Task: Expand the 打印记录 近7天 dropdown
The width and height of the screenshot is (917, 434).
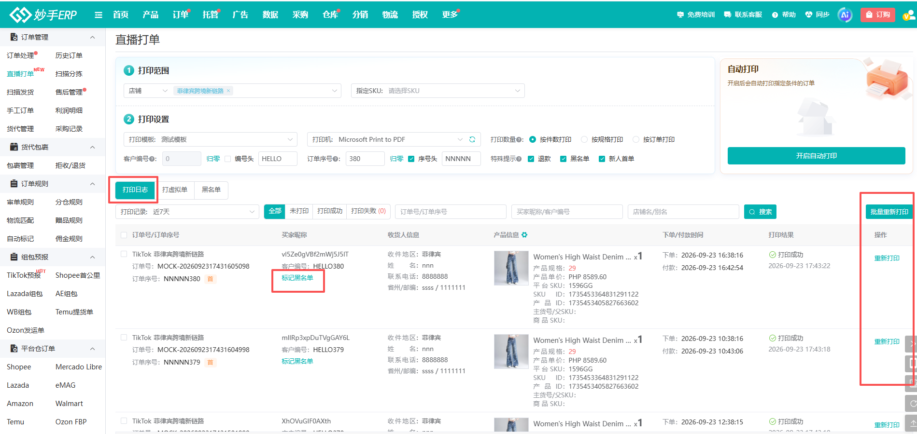Action: point(187,212)
